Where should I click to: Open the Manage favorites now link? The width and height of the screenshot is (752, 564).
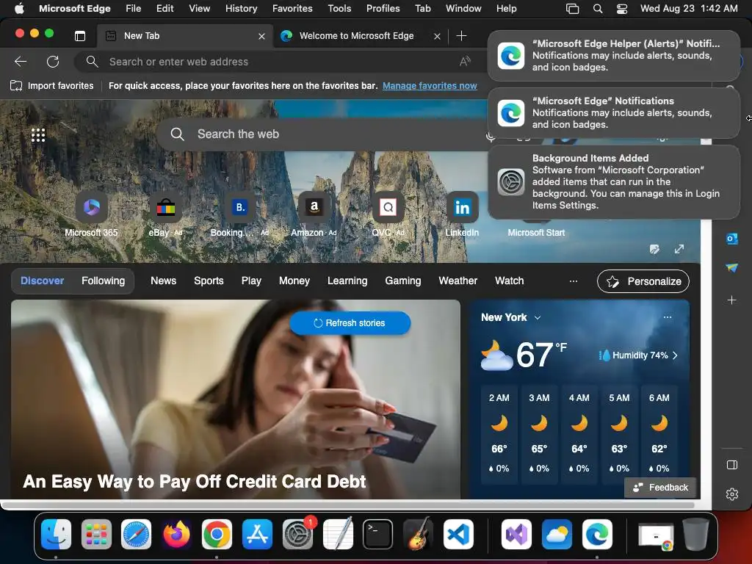click(430, 86)
